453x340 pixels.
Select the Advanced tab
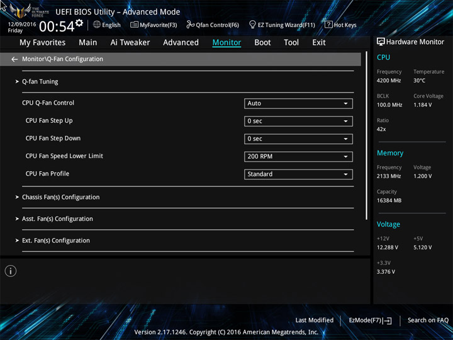(x=181, y=43)
